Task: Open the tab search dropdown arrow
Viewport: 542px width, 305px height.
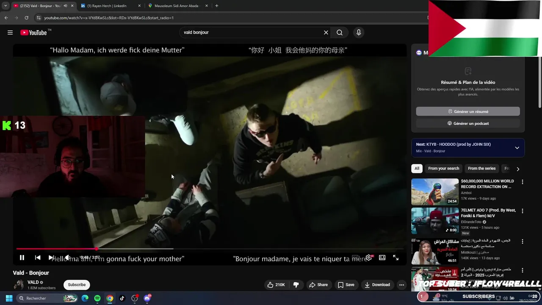Action: click(5, 6)
